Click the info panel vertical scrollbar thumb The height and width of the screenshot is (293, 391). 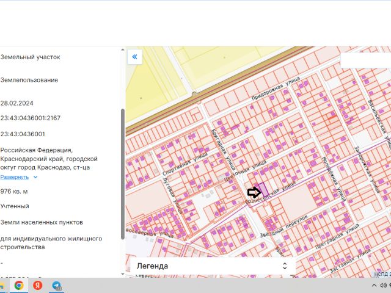pos(122,174)
